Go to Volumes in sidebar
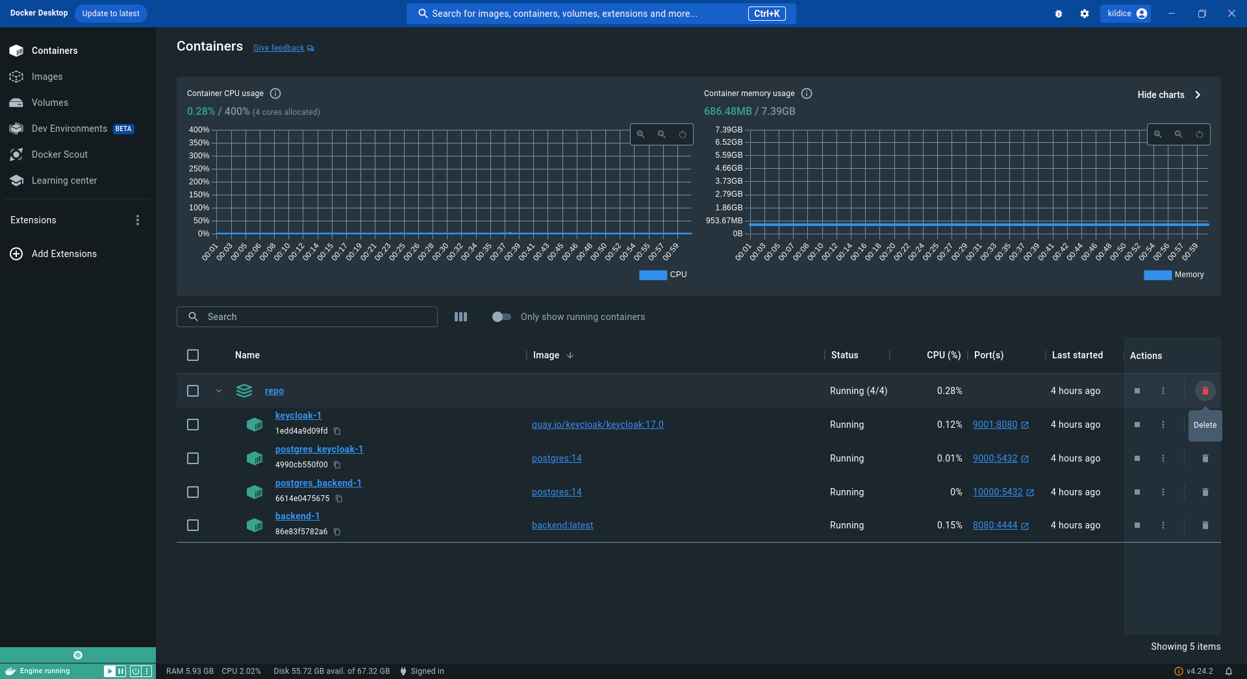The width and height of the screenshot is (1247, 679). [78, 103]
